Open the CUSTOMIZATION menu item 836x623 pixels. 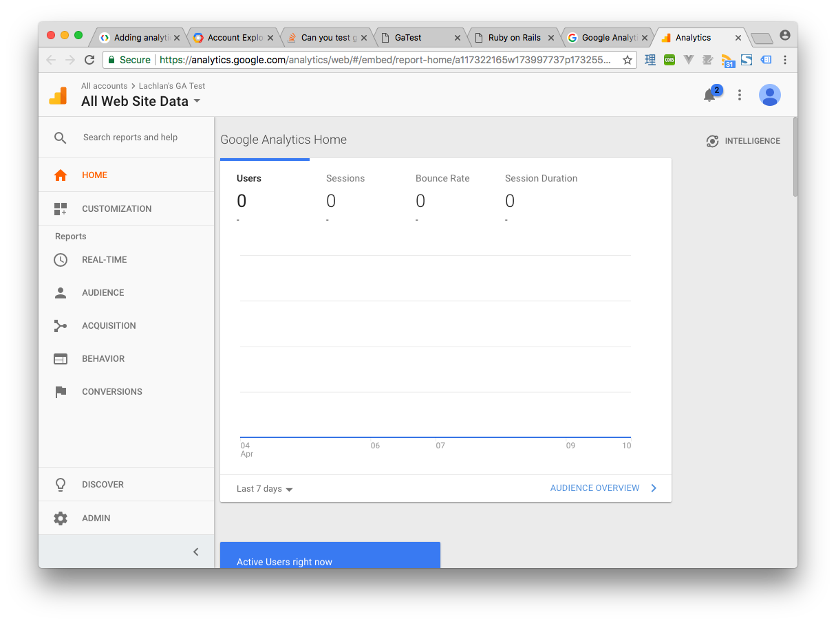tap(127, 209)
